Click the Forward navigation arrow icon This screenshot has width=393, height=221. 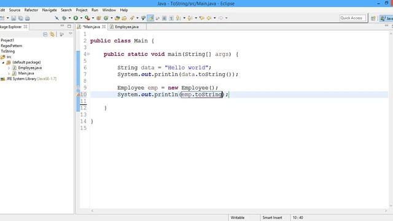[x=220, y=18]
